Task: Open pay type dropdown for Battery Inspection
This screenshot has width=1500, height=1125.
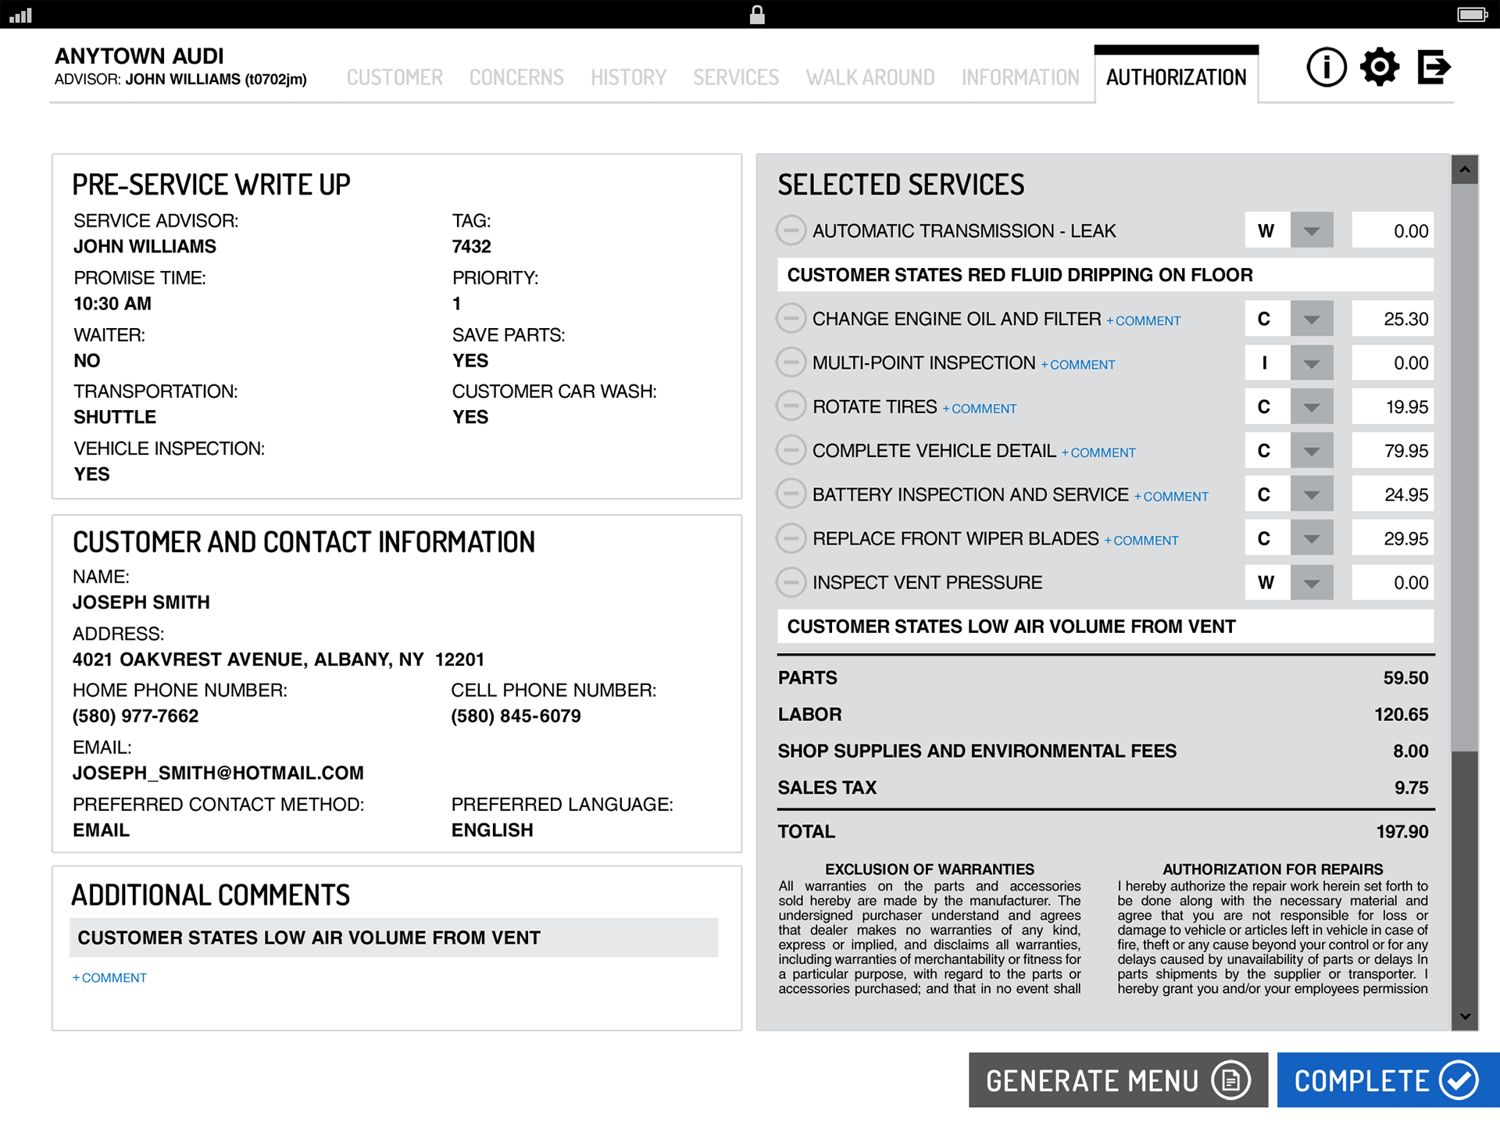Action: (1312, 494)
